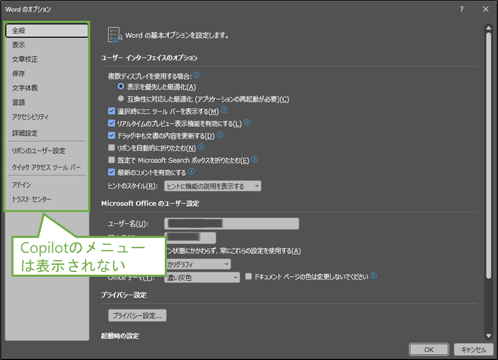This screenshot has height=360, width=498.
Task: Open the 表示 options category
Action: (47, 45)
